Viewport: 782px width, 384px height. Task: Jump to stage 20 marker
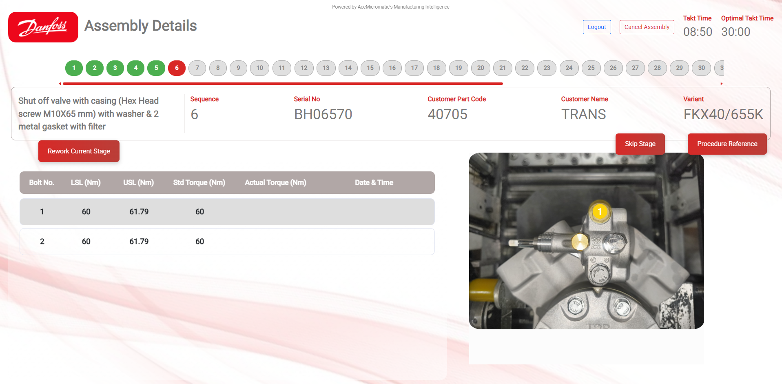pyautogui.click(x=481, y=68)
